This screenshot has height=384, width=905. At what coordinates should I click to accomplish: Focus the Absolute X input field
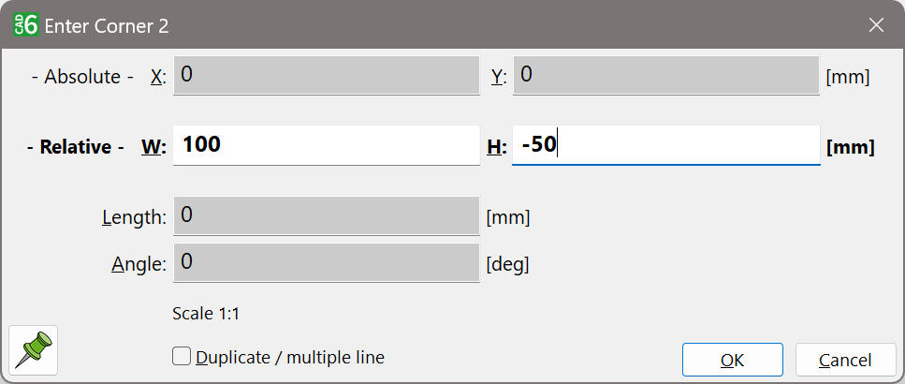327,75
